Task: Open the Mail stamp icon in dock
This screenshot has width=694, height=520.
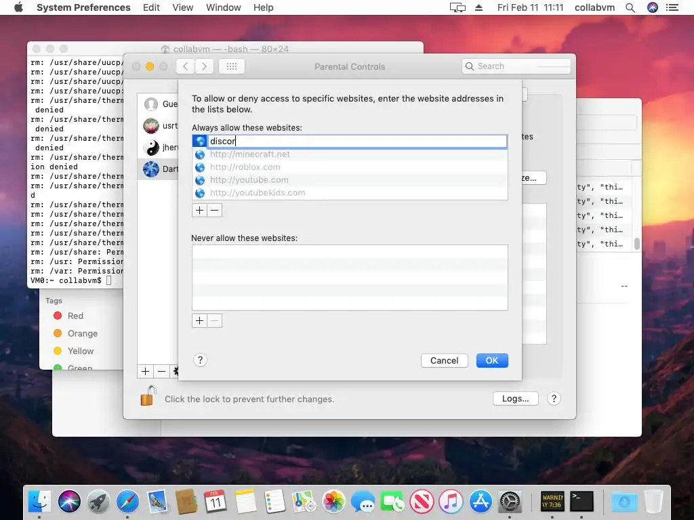Action: [157, 502]
